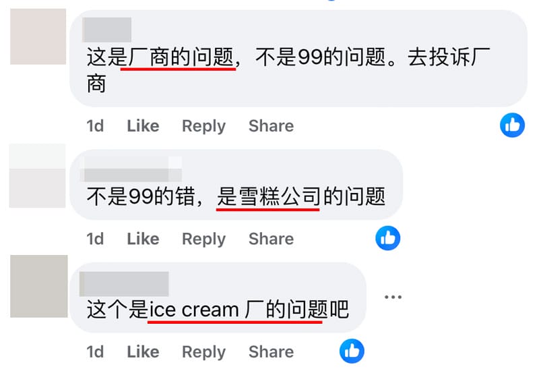Share the first comment about 投诉厂商
539x371 pixels.
point(272,125)
